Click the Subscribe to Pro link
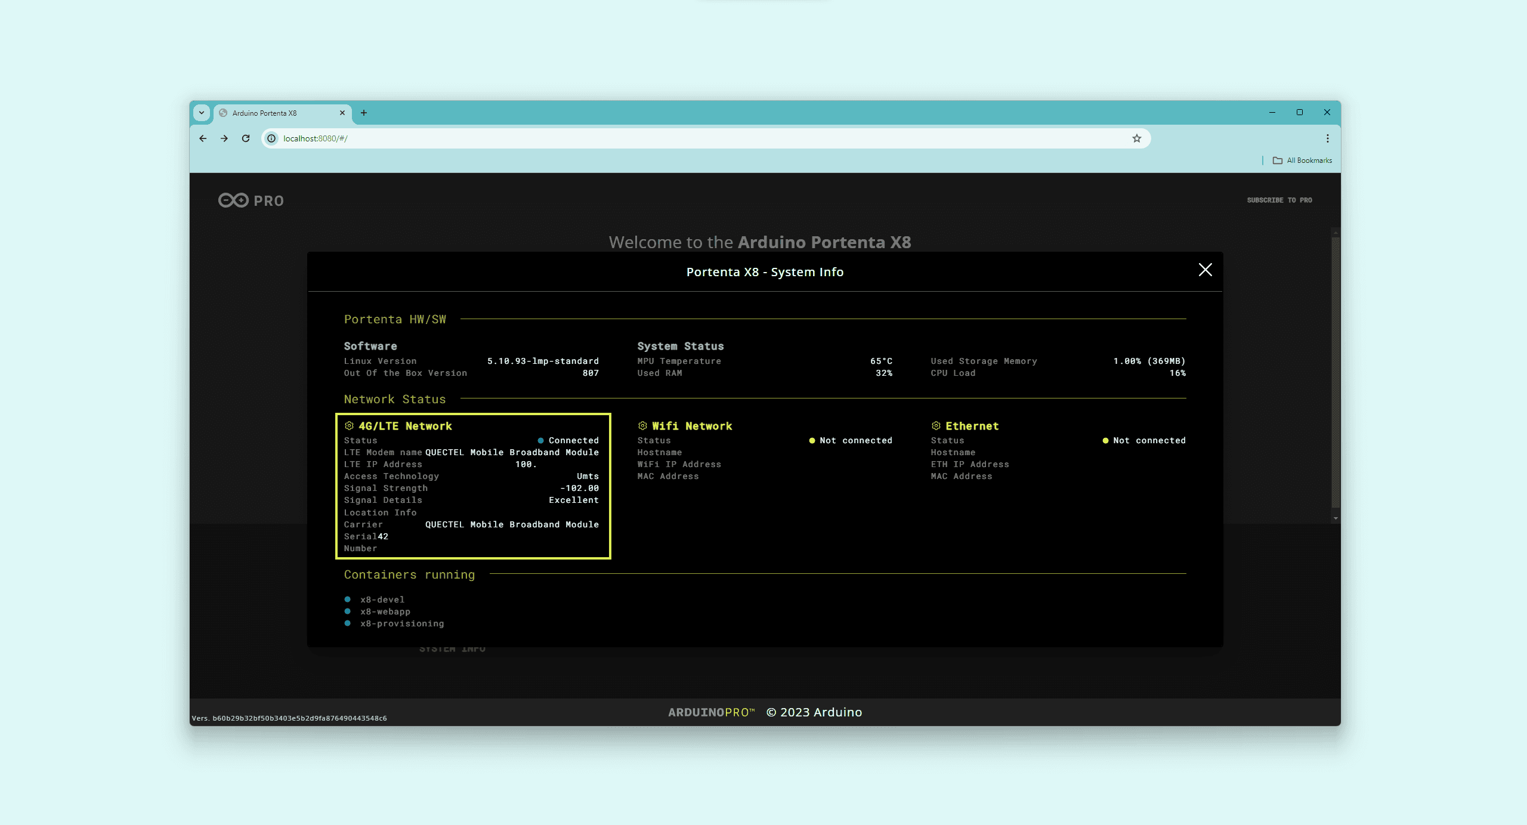This screenshot has width=1527, height=825. 1279,200
